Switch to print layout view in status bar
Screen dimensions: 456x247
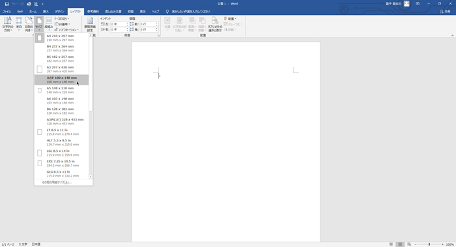(x=400, y=244)
